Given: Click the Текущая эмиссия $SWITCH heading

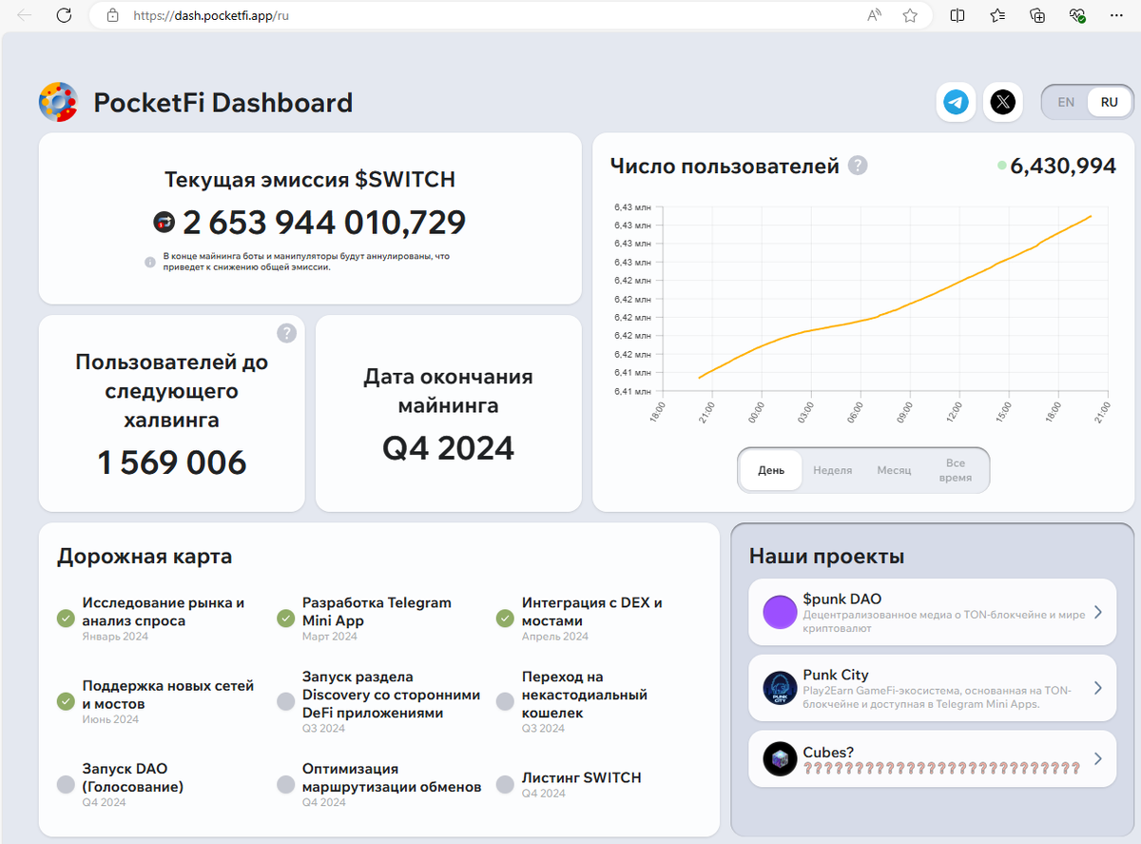Looking at the screenshot, I should click(310, 179).
